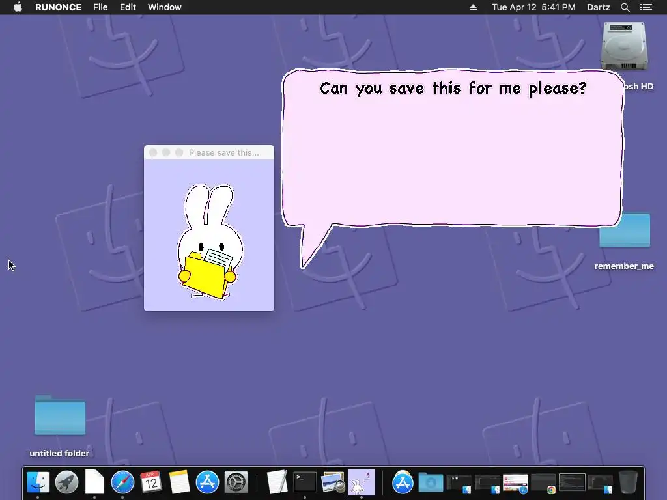
Task: Restore the minimized window with Safari badge
Action: [x=515, y=484]
